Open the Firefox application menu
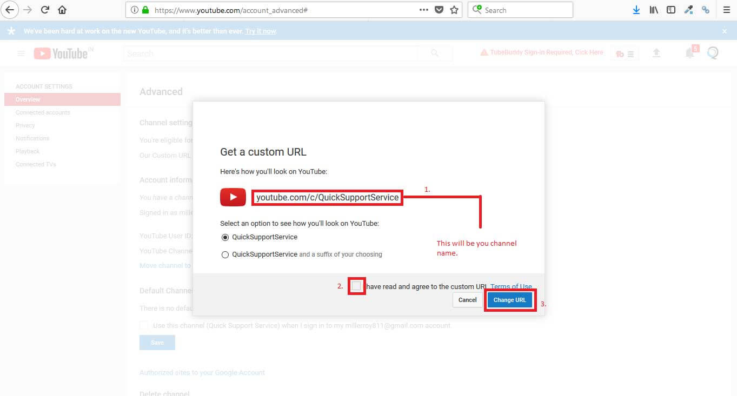Screen dimensions: 737x396 point(726,9)
